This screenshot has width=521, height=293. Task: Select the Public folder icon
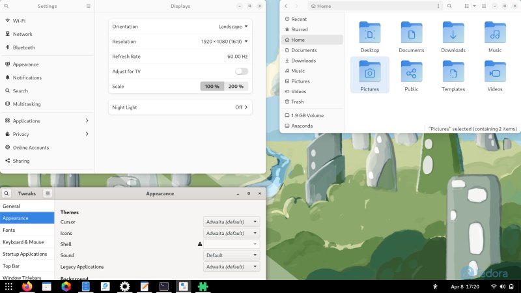point(412,72)
